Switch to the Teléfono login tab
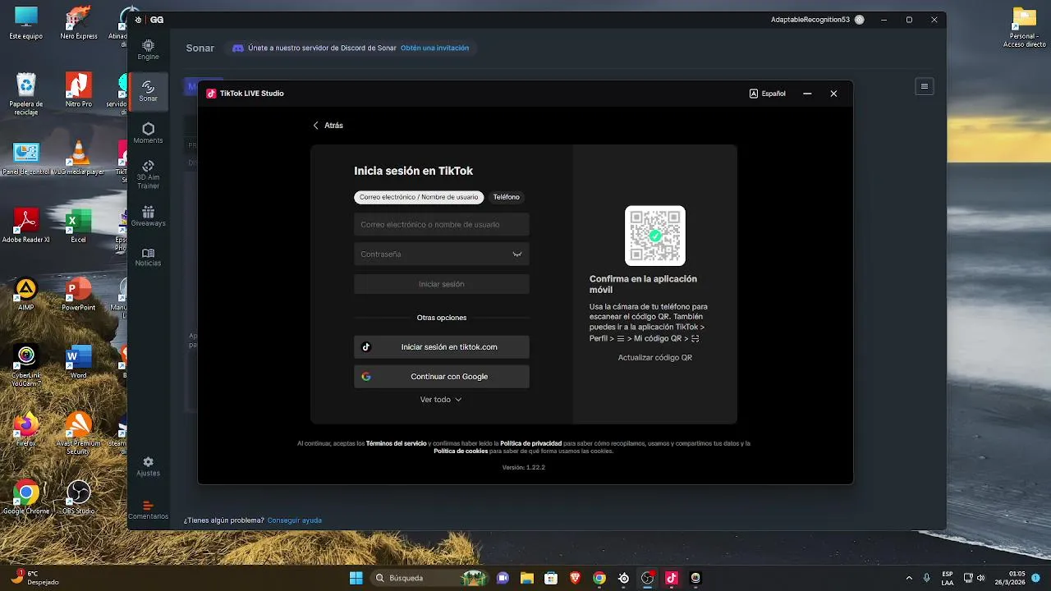This screenshot has height=591, width=1051. click(506, 197)
